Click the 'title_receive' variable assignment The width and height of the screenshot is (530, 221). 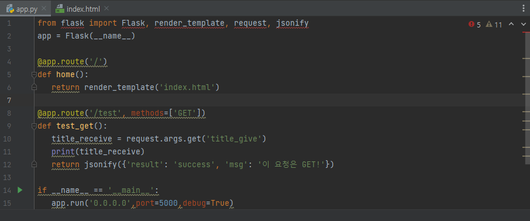82,139
